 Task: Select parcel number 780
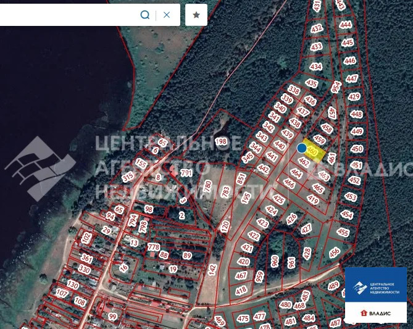(x=208, y=186)
